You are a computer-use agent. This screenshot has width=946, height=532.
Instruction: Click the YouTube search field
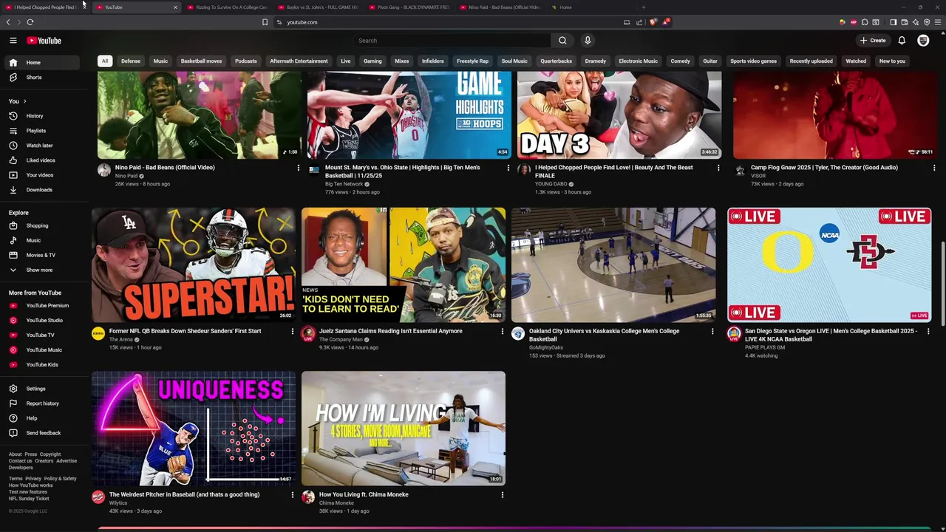tap(452, 41)
